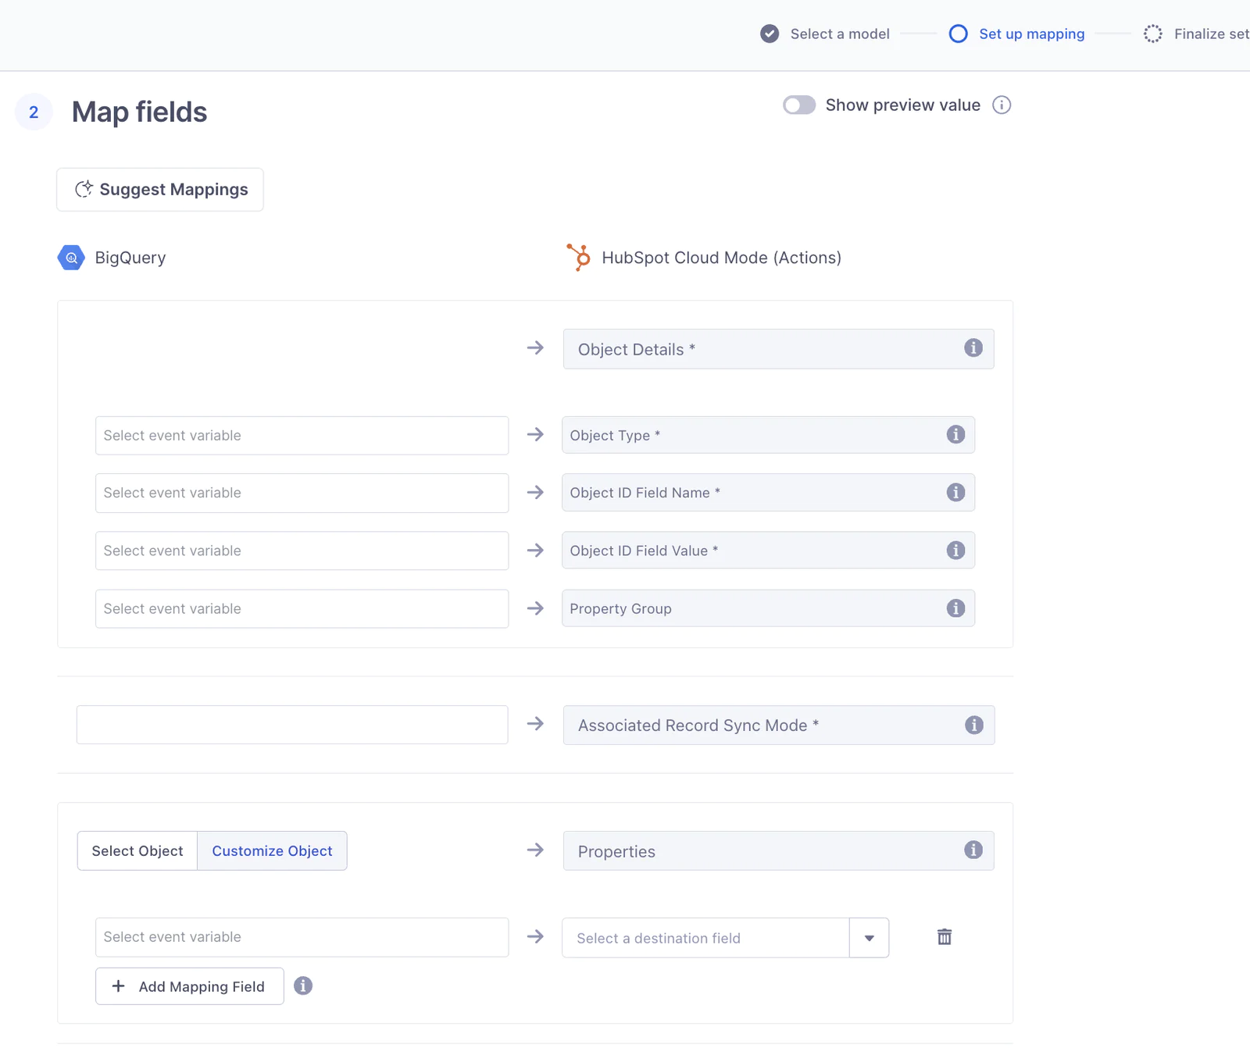Select event variable for Object ID Field Name

tap(302, 494)
